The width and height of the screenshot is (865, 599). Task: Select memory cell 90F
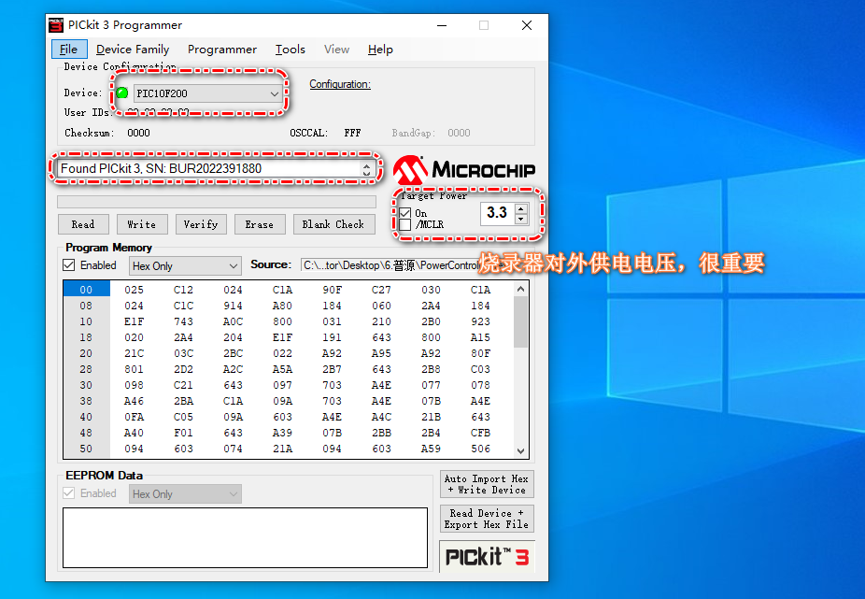[333, 290]
